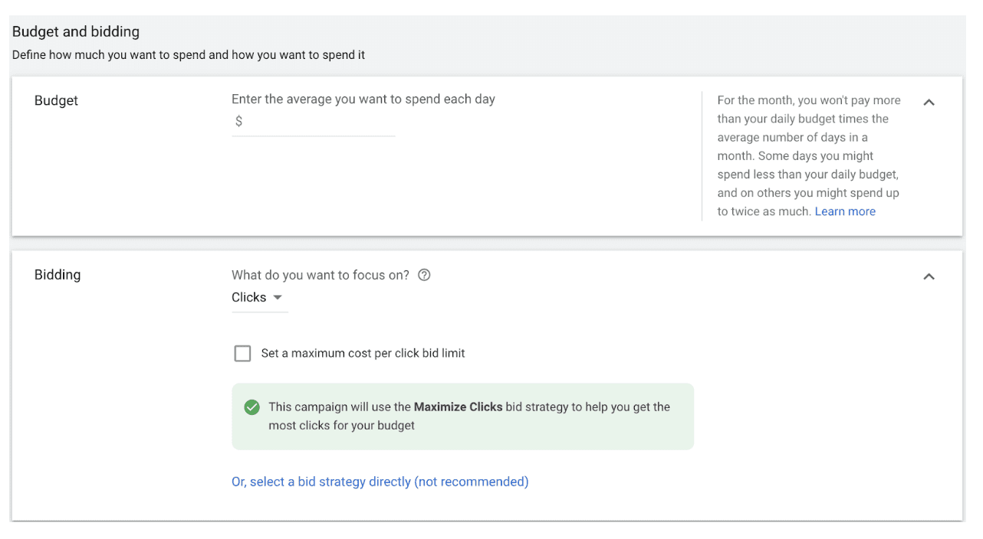Click the dollar sign symbol in the budget field
The width and height of the screenshot is (983, 539).
coord(238,121)
